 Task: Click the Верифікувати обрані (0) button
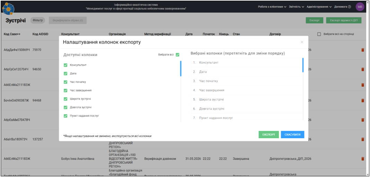pyautogui.click(x=68, y=20)
